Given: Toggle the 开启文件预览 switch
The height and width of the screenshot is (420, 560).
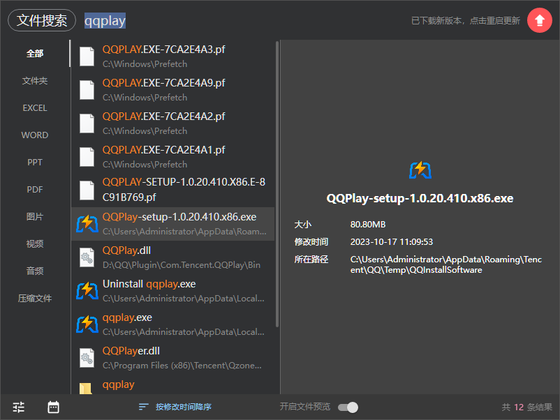Looking at the screenshot, I should point(348,407).
